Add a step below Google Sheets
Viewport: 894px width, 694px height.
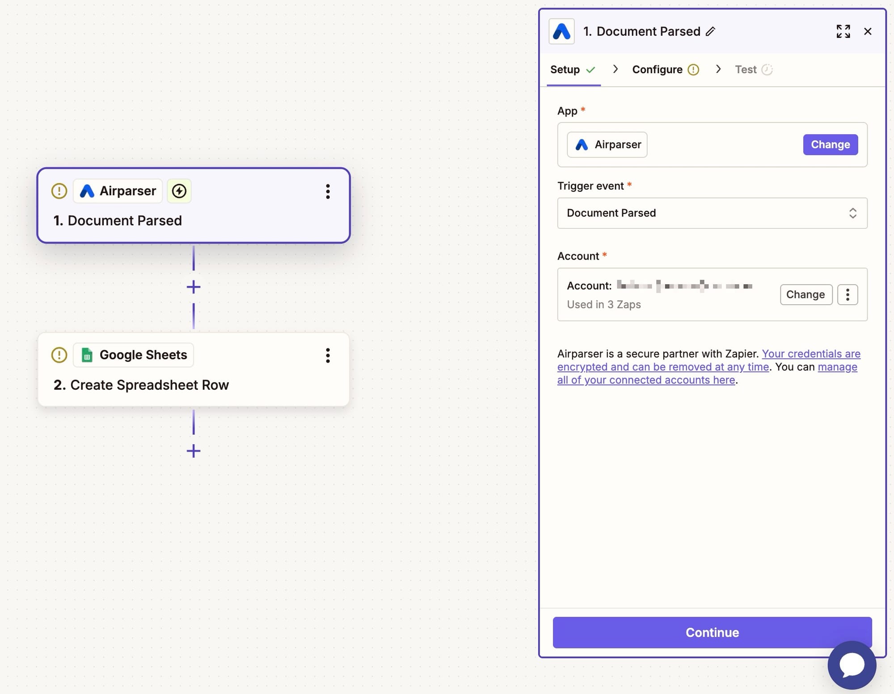pos(194,451)
